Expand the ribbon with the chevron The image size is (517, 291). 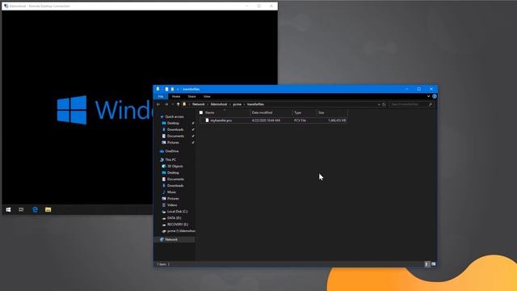pos(428,96)
